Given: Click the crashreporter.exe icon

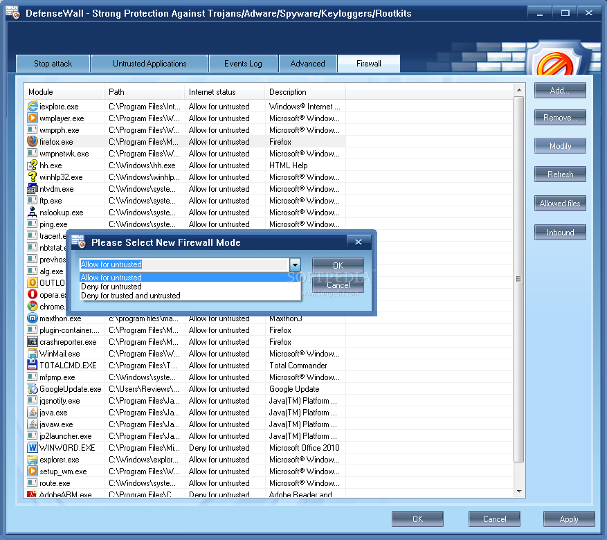Looking at the screenshot, I should (x=33, y=341).
